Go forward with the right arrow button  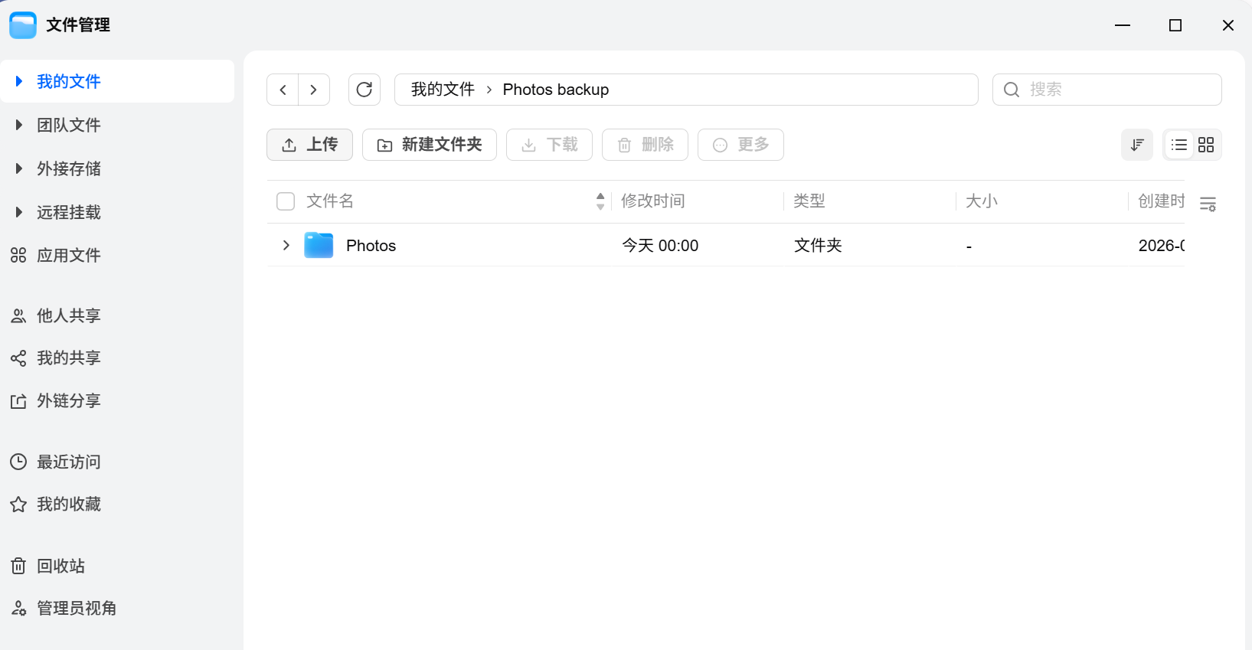[314, 90]
